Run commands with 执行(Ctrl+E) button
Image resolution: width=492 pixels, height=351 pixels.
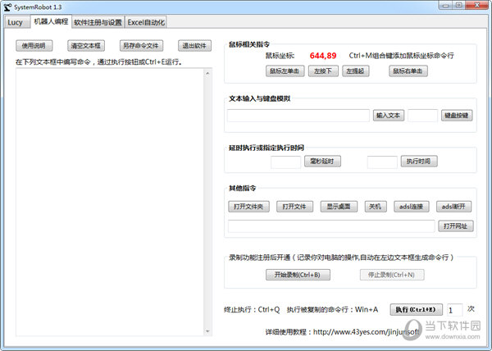pos(416,310)
